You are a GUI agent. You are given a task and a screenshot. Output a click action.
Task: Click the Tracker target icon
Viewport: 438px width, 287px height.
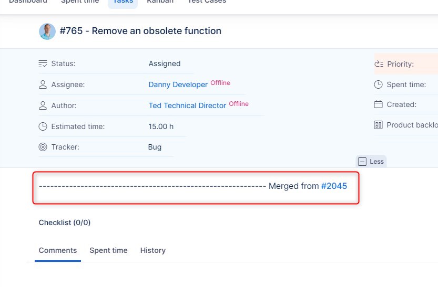tap(43, 147)
